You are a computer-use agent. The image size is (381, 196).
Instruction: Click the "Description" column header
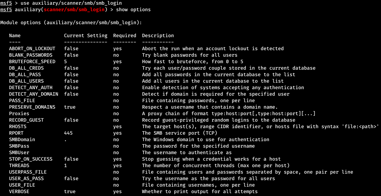coord(158,36)
